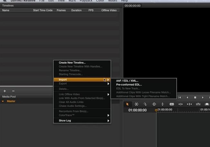Sort timelines by Name column
This screenshot has height=147, width=210.
[x=6, y=10]
